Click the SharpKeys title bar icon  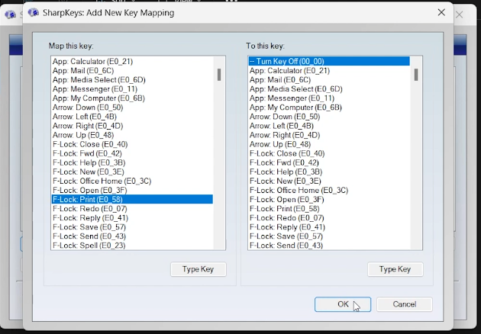[34, 12]
